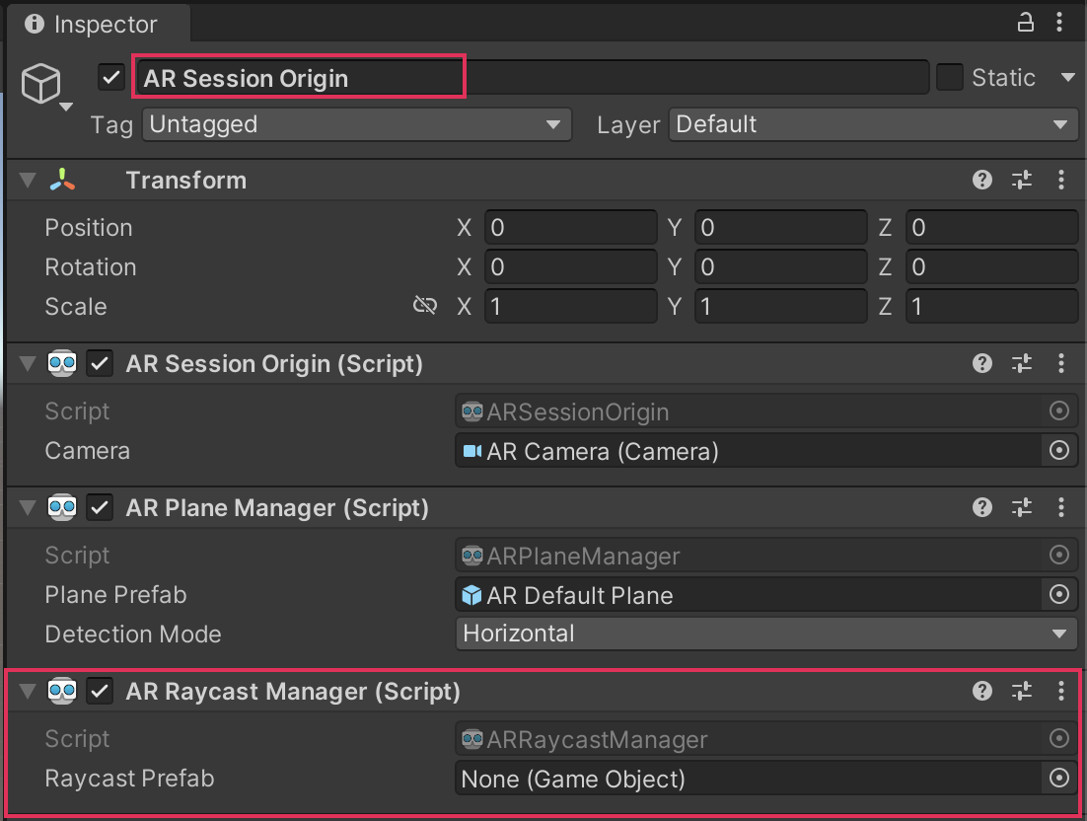Toggle the Scale constrained proportions link icon

[x=425, y=306]
